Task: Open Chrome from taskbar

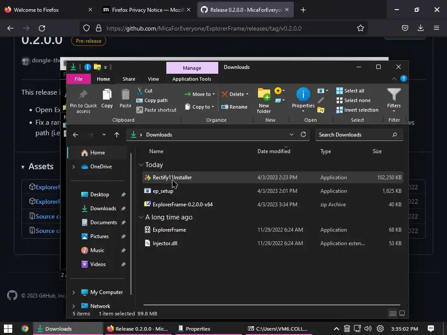Action: [x=25, y=329]
